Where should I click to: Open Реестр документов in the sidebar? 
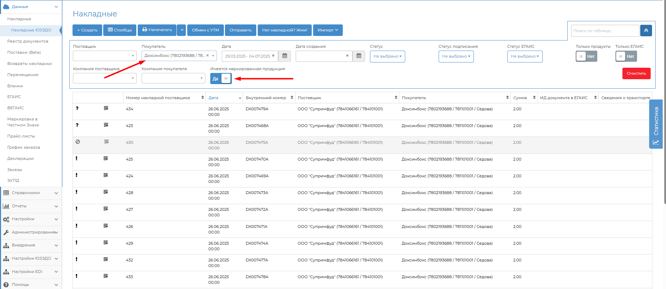tap(28, 41)
